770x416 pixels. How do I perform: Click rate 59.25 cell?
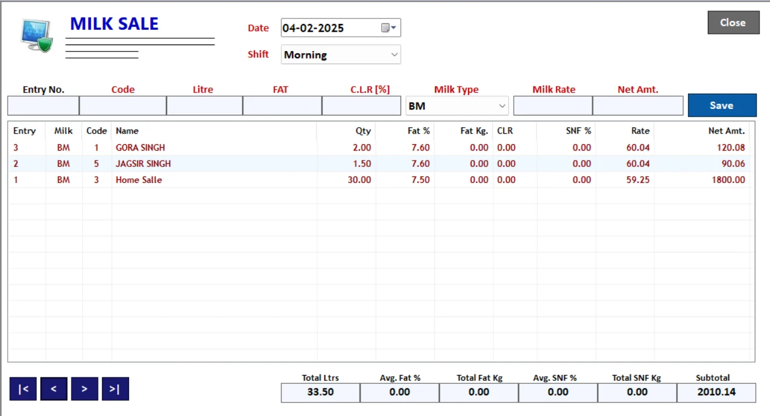click(x=638, y=180)
